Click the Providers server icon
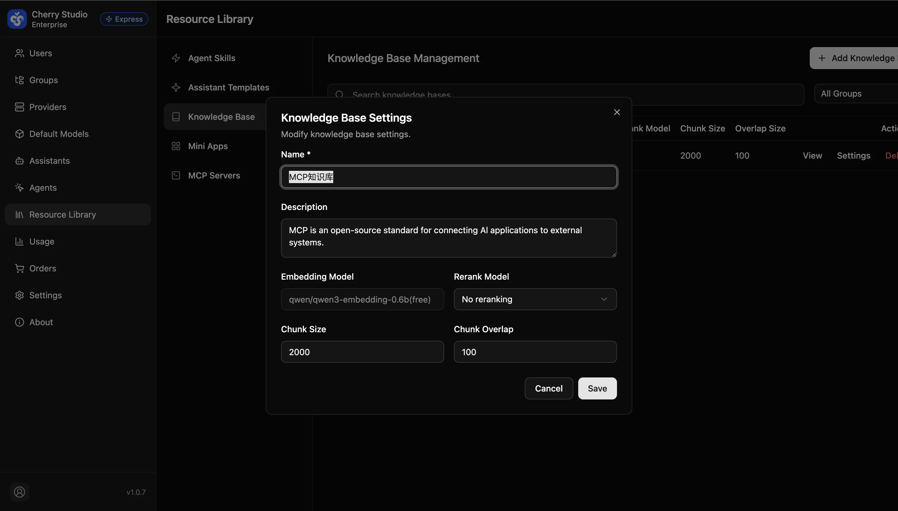The height and width of the screenshot is (511, 898). click(19, 107)
